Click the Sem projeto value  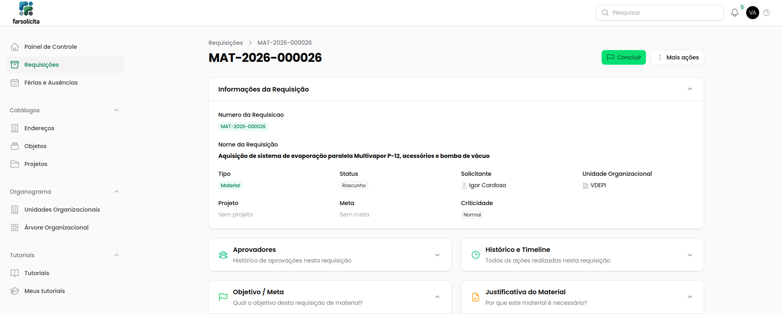click(235, 214)
